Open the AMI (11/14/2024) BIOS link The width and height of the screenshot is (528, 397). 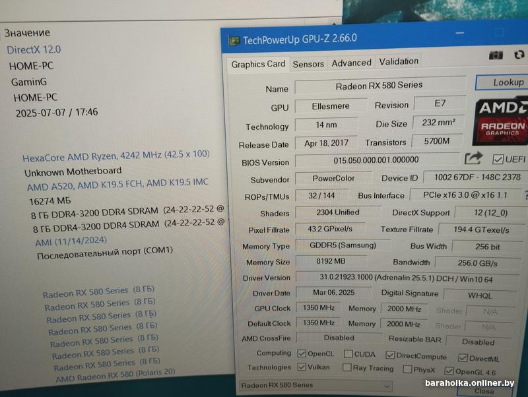click(x=71, y=241)
